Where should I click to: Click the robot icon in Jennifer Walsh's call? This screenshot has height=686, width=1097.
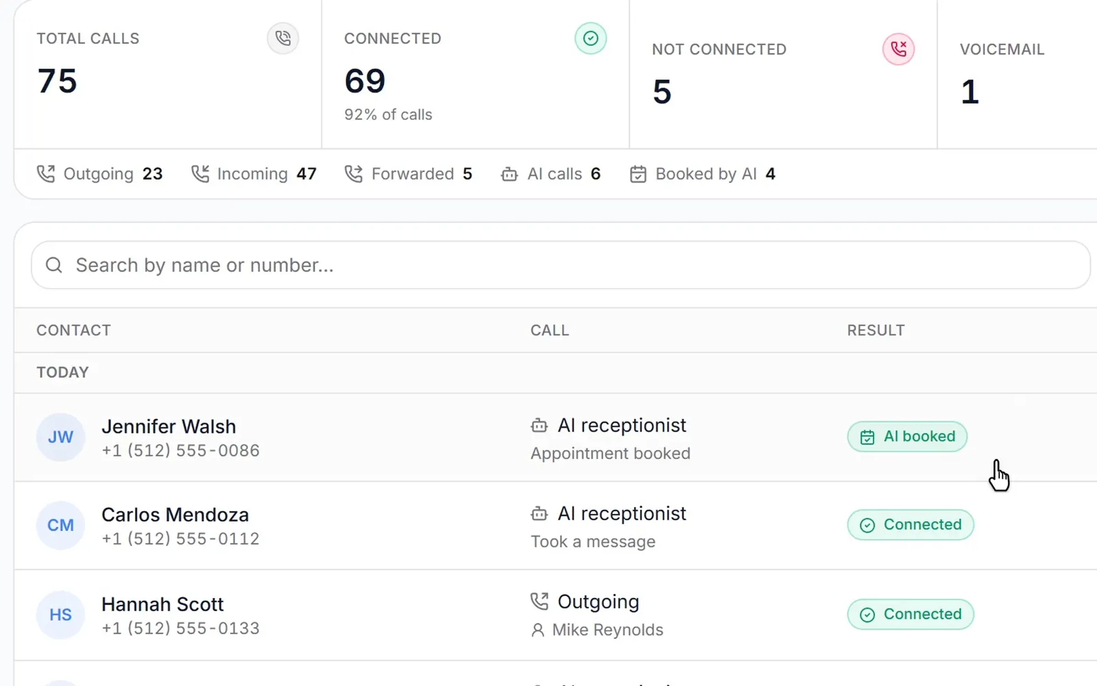tap(540, 425)
